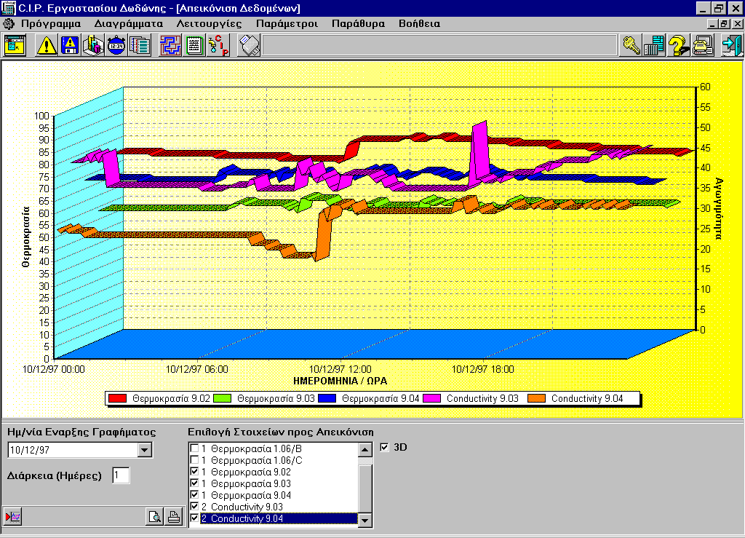Check the Θερμοκρασία 1.06/B checkbox

coord(194,448)
